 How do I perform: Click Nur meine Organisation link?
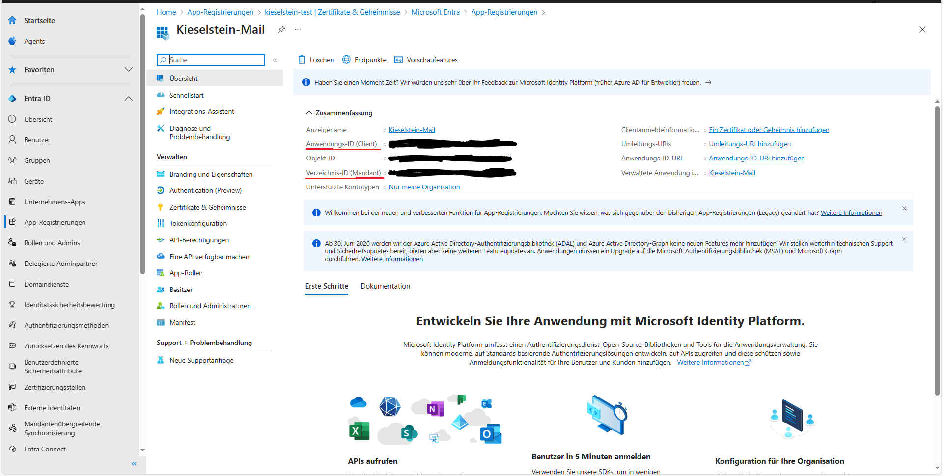pos(424,187)
